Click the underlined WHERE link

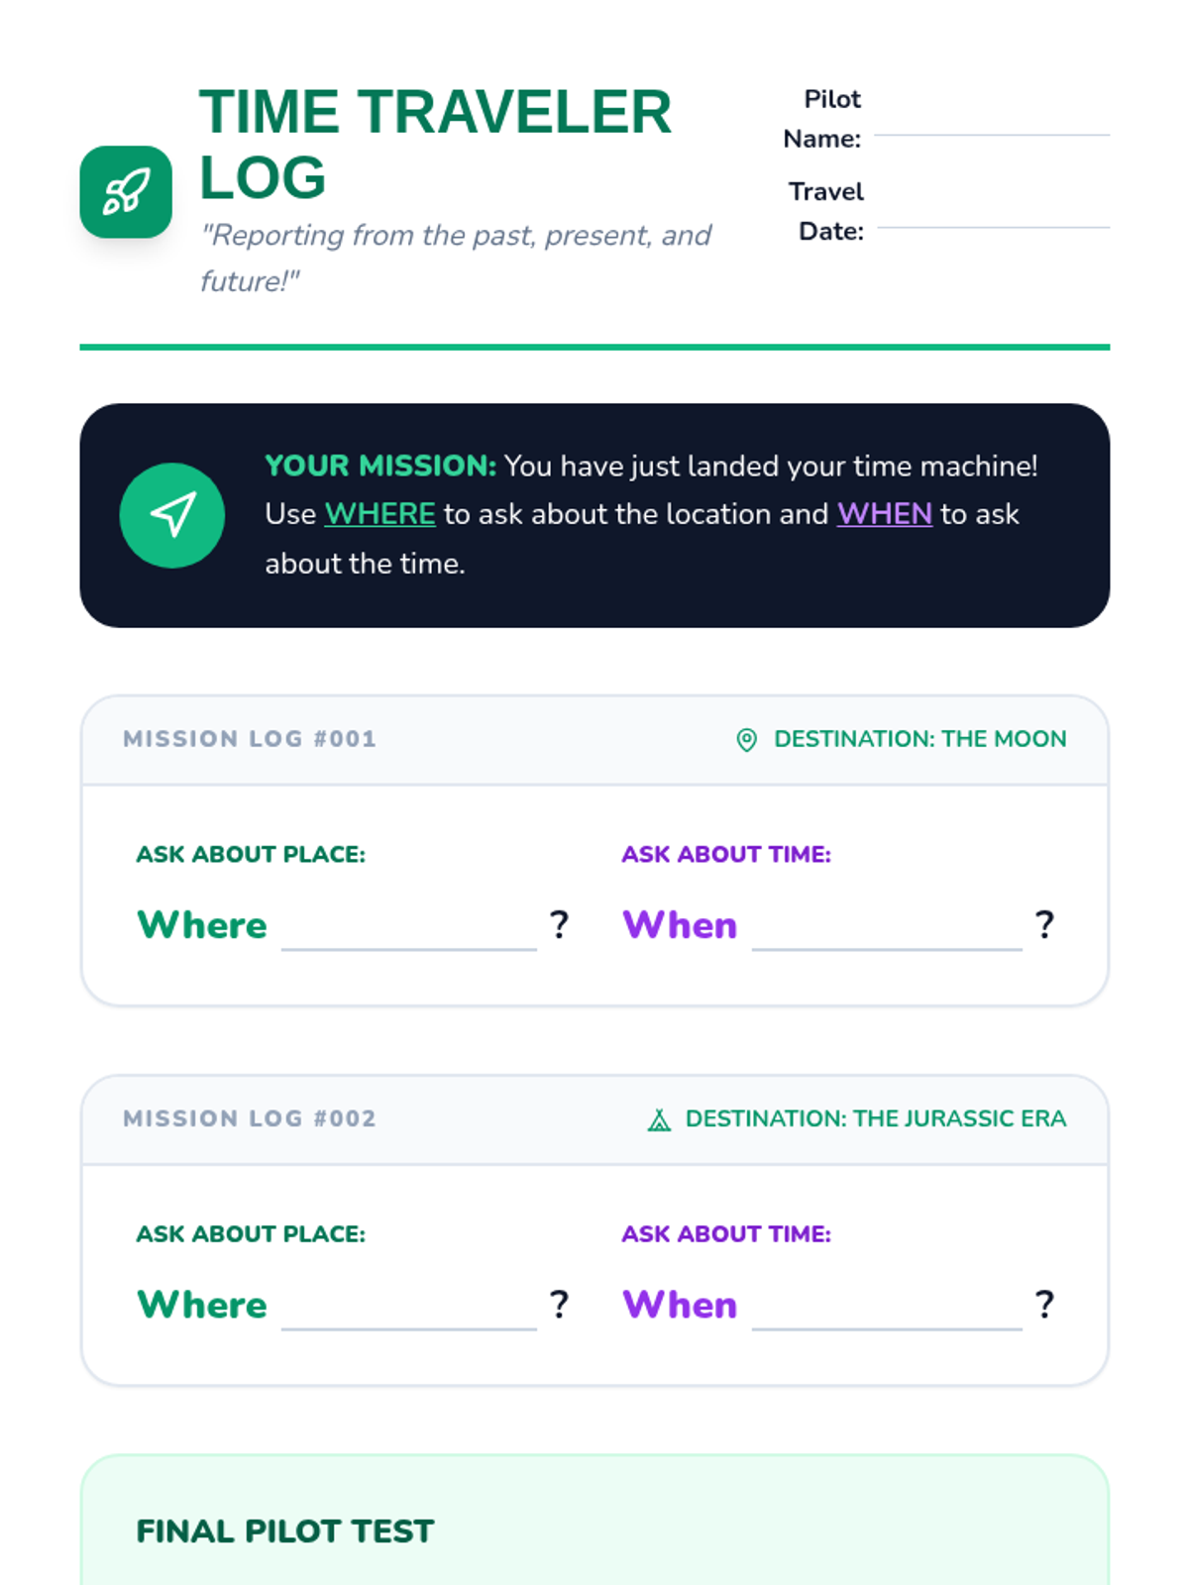(x=379, y=514)
